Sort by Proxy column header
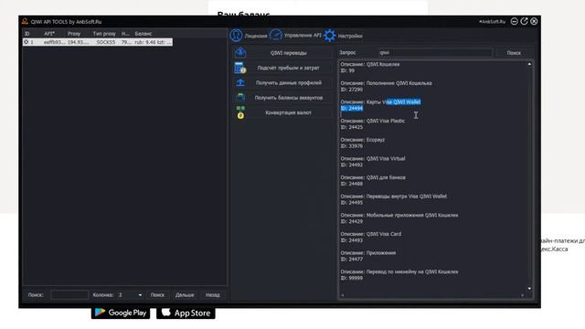Screen dimensions: 585x329 (74, 34)
